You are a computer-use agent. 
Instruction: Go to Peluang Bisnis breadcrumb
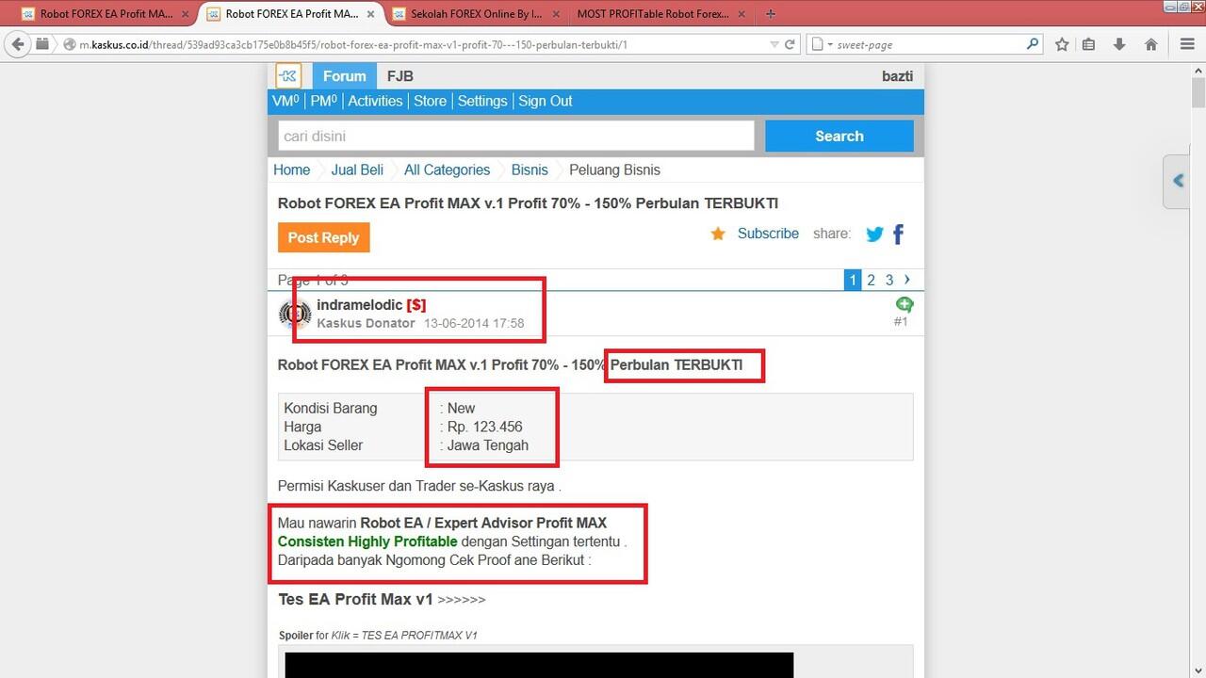pyautogui.click(x=615, y=169)
